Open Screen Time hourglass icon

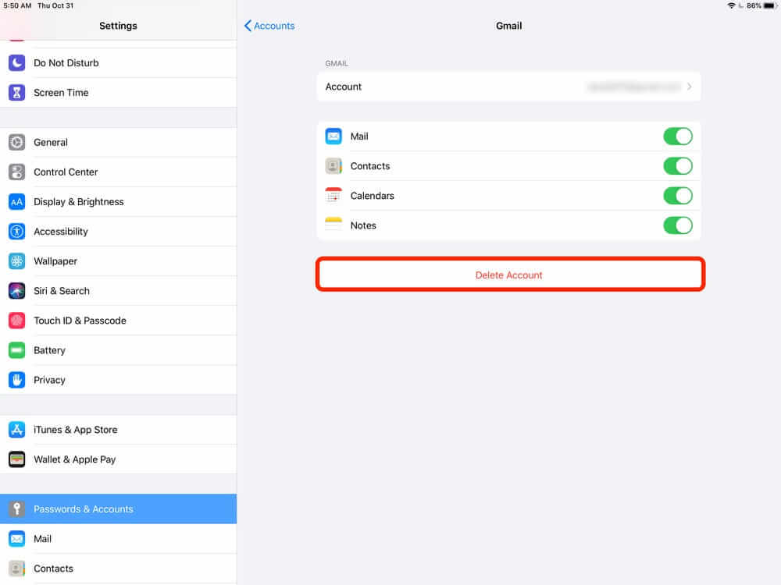[17, 93]
